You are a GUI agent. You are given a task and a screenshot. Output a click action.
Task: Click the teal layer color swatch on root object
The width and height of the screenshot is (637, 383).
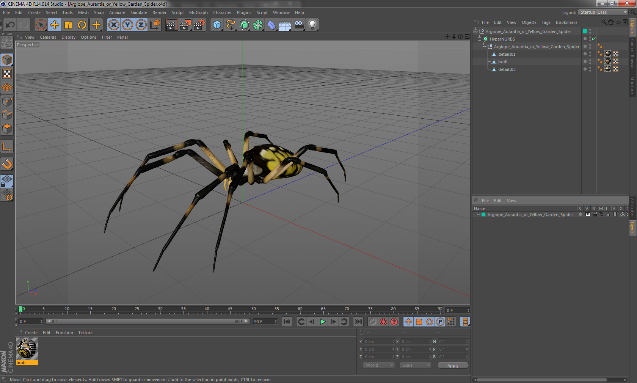(585, 31)
